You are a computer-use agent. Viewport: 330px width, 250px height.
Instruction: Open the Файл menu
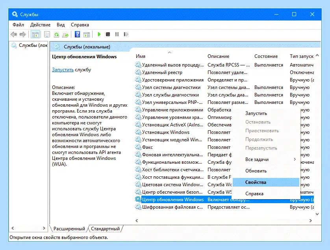18,25
